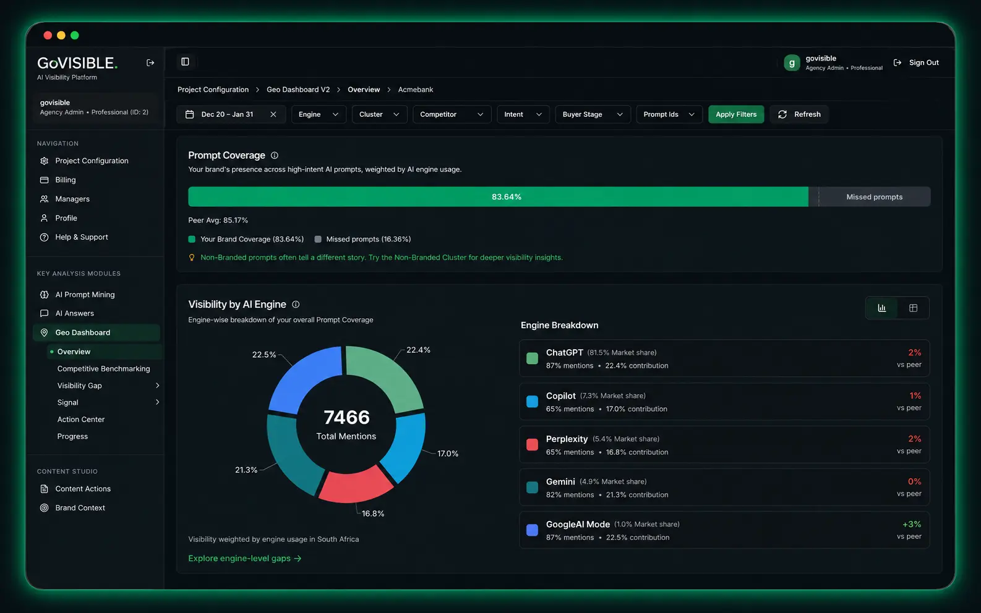Click the info icon next to Visibility by AI Engine
Screen dimensions: 981x613
296,305
